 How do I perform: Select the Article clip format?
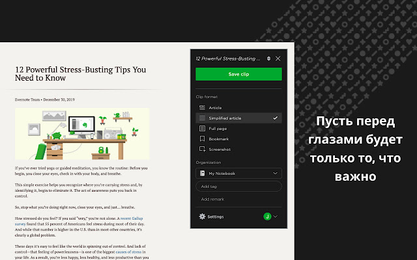tap(238, 108)
